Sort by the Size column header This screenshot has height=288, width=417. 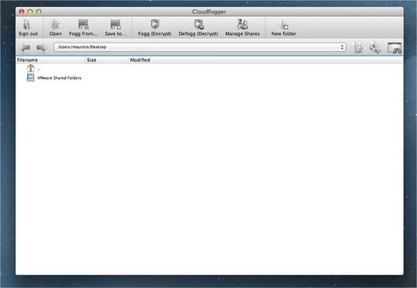(106, 60)
